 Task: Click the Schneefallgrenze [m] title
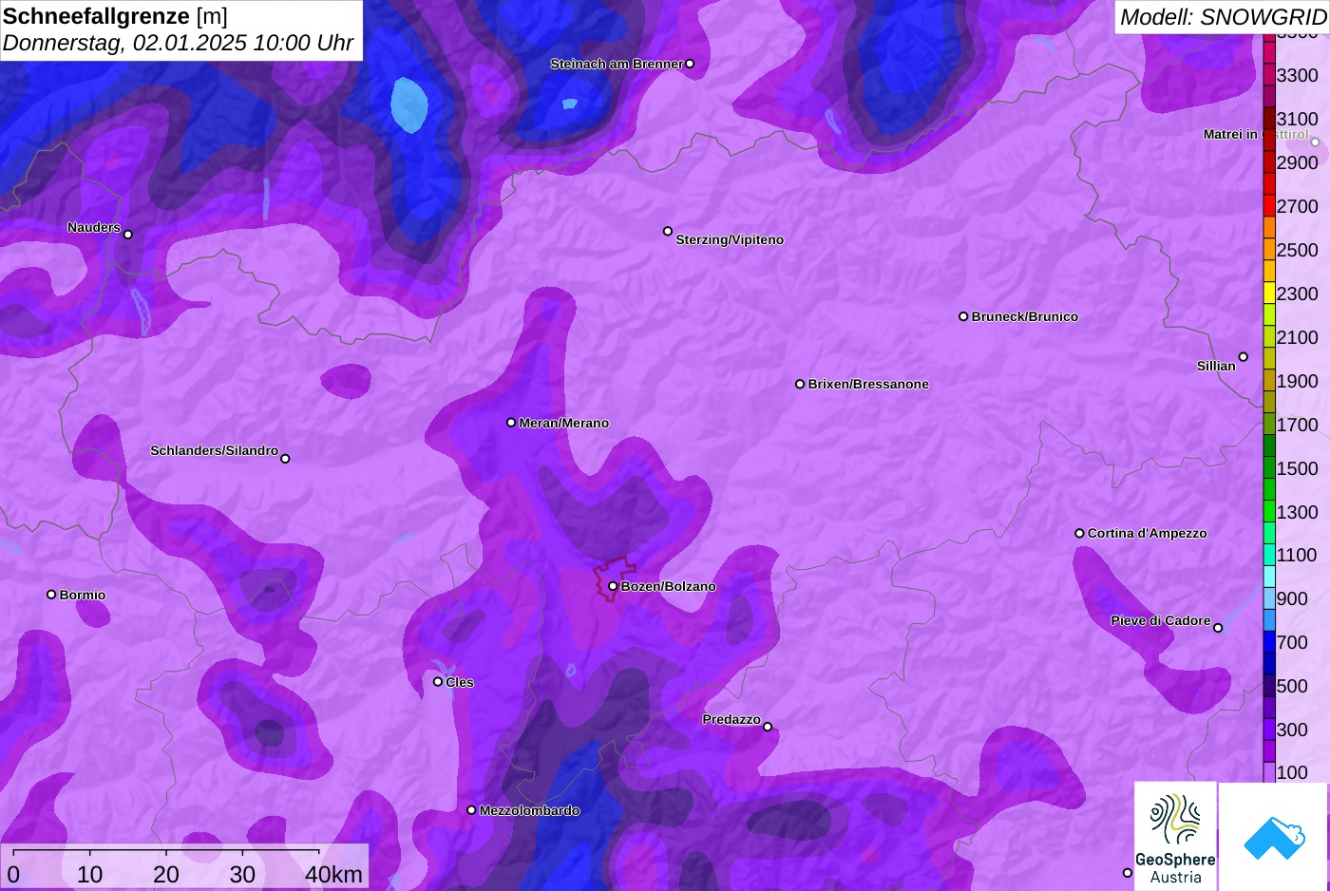[115, 16]
